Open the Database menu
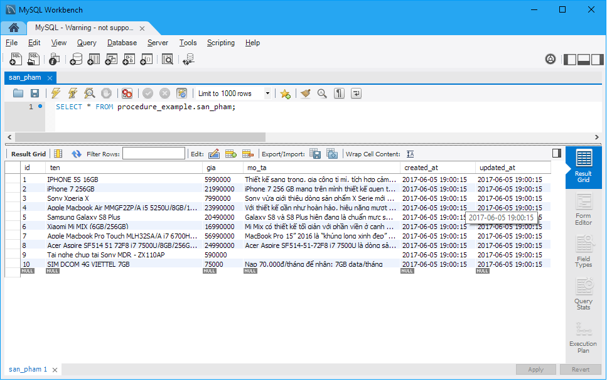 tap(122, 43)
